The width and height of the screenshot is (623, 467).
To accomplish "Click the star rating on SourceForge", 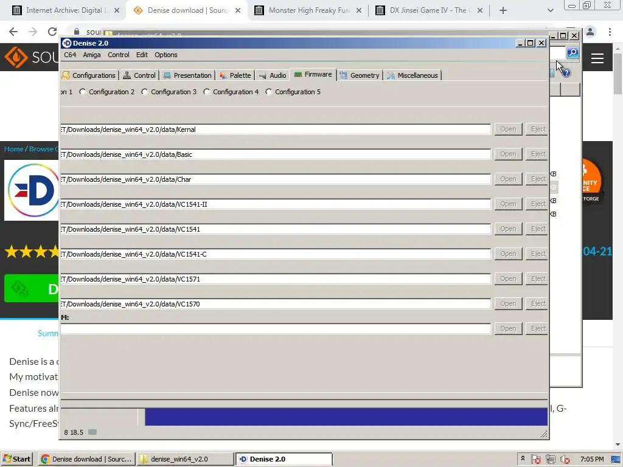I will tap(32, 252).
